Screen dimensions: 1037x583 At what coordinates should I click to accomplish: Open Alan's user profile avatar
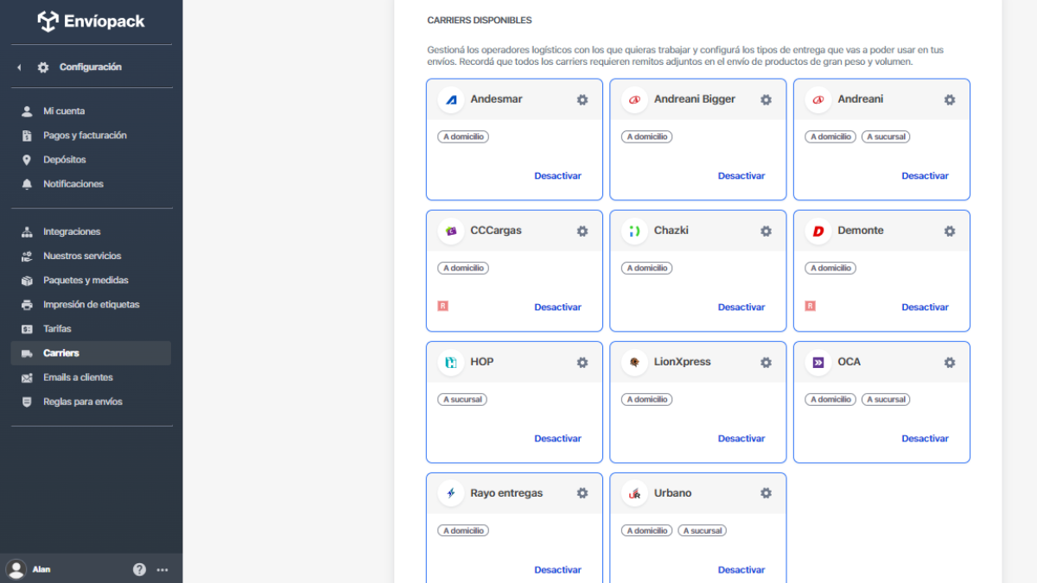pos(16,569)
